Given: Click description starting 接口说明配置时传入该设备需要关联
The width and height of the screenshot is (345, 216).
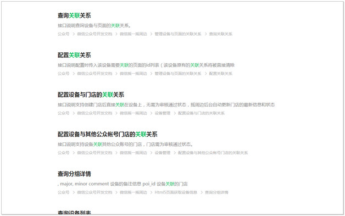Looking at the screenshot, I should click(146, 65).
